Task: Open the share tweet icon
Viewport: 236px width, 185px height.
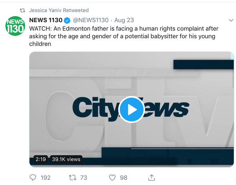Action: (151, 177)
